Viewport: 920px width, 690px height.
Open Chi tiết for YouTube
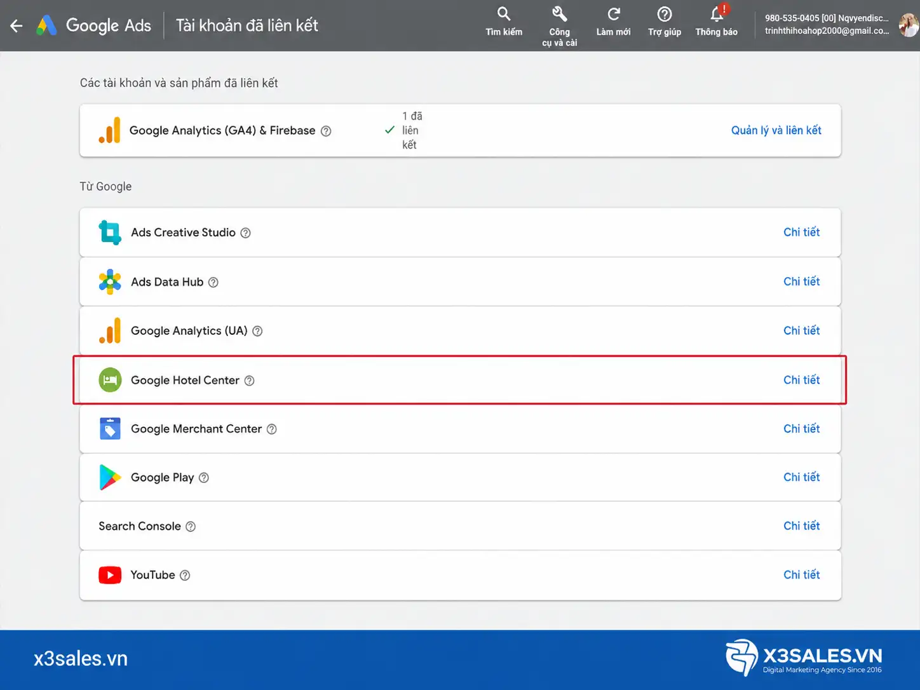coord(801,575)
